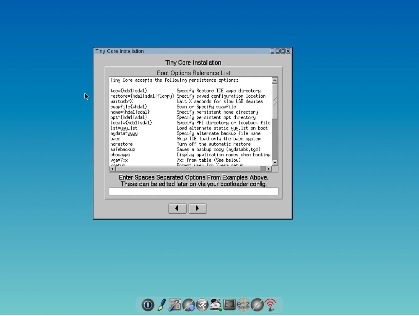Viewport: 419px width, 316px height.
Task: Select the "safebackup" option text
Action: [x=123, y=149]
